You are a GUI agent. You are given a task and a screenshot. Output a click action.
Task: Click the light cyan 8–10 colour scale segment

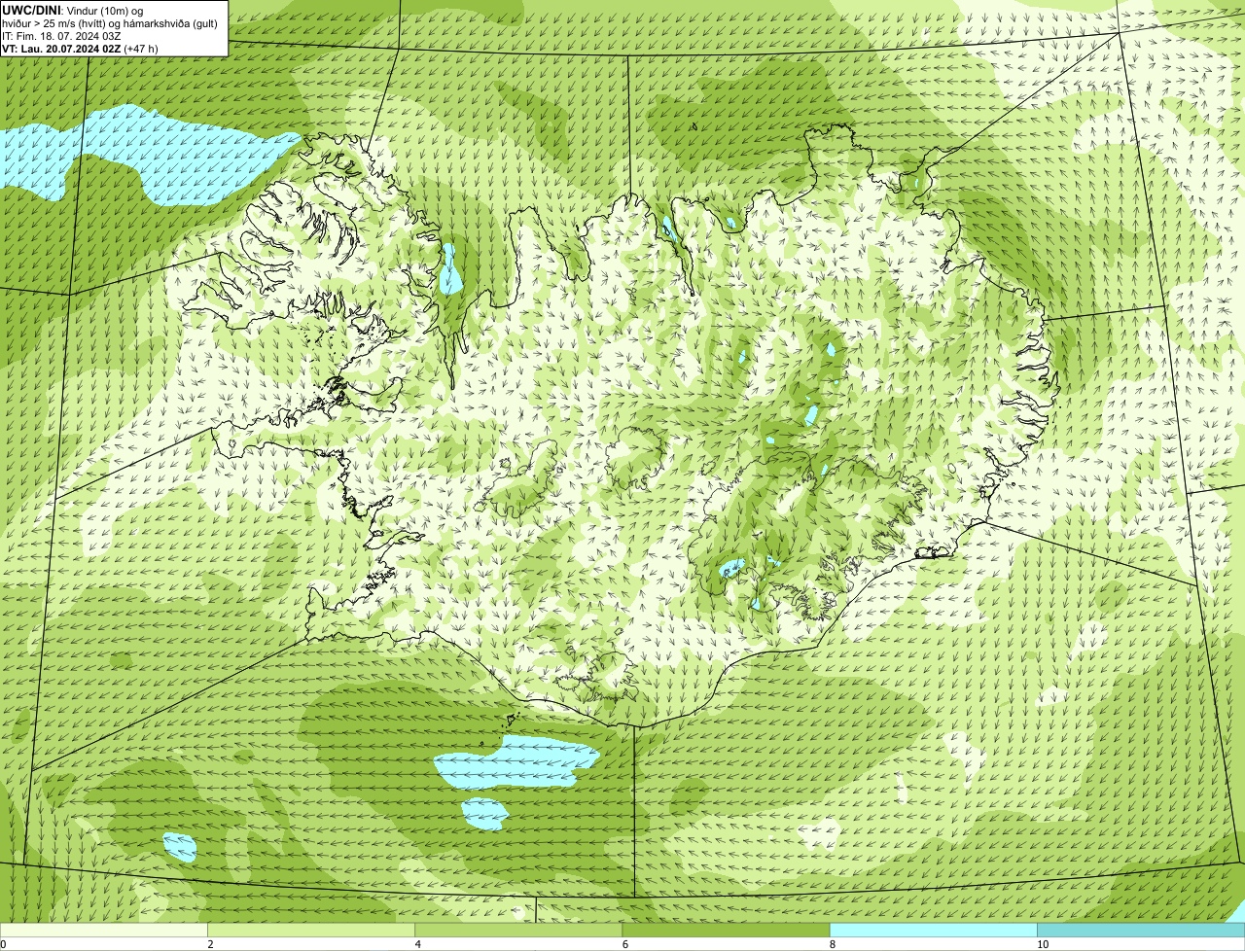click(934, 931)
